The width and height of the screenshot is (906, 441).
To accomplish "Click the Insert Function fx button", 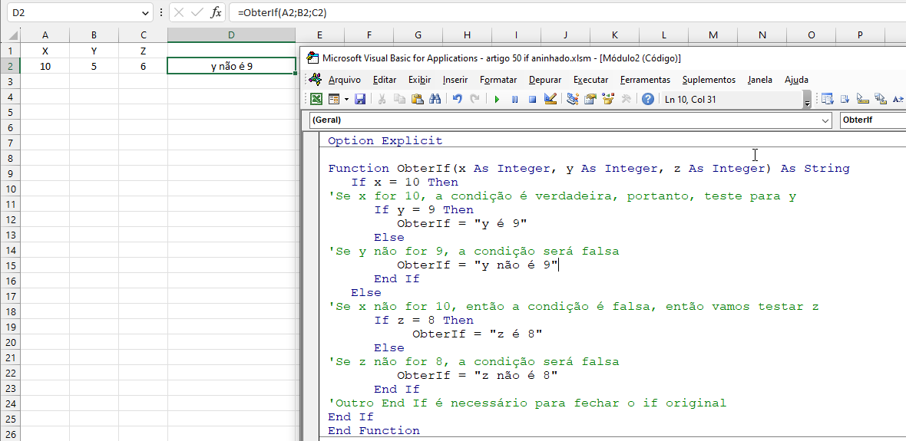I will [x=216, y=13].
